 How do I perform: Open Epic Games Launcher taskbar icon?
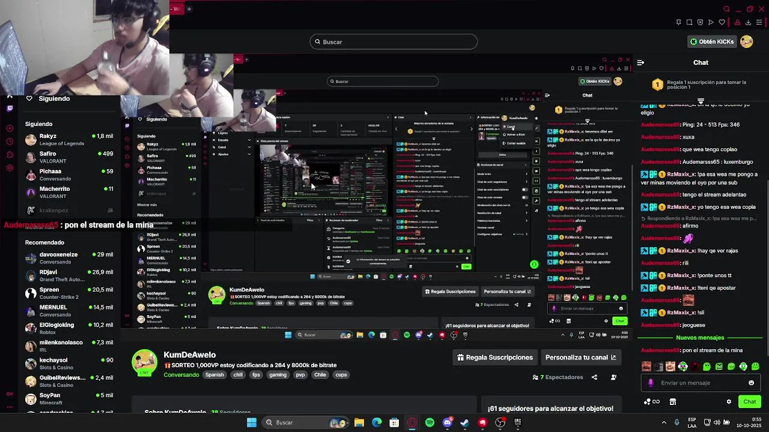pyautogui.click(x=517, y=422)
